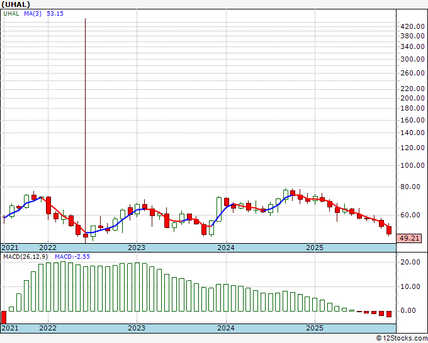Click 2024 on the price chart time axis
This screenshot has width=428, height=343.
[226, 248]
